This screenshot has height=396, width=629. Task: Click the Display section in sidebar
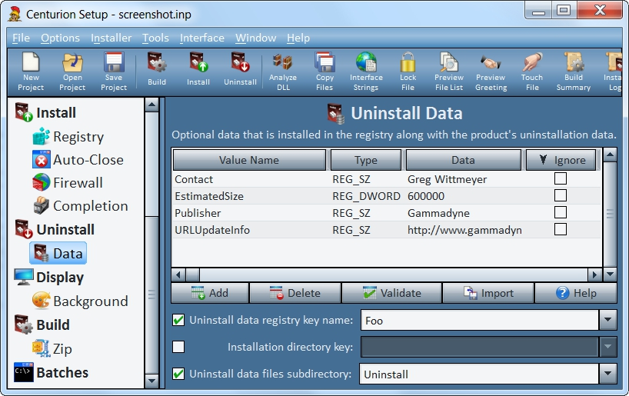pyautogui.click(x=49, y=278)
